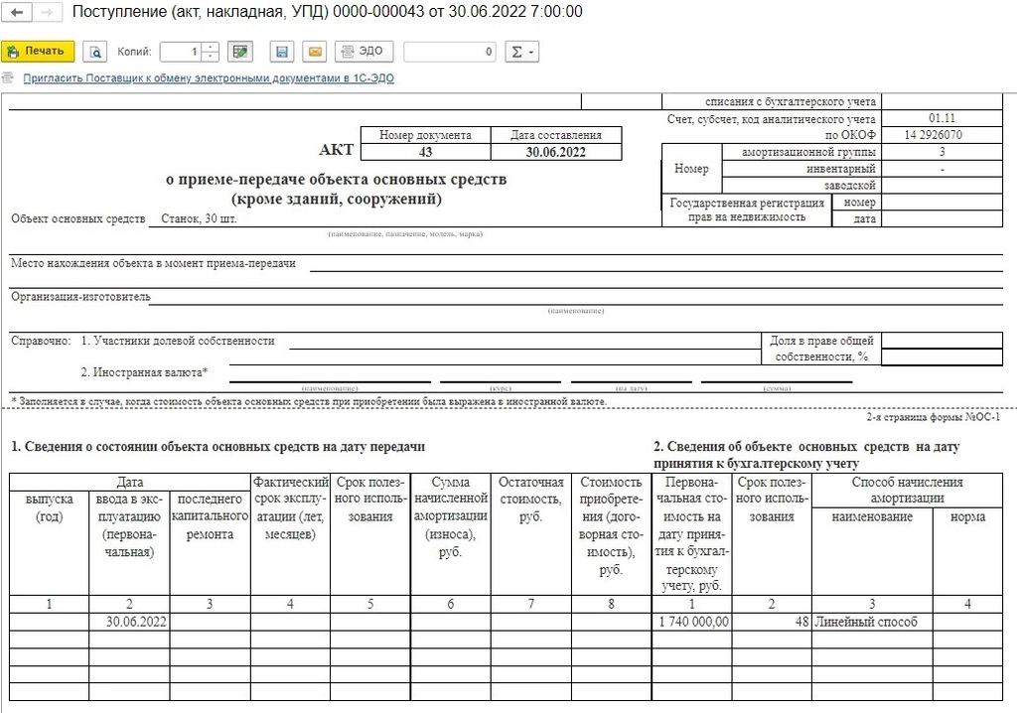1017x713 pixels.
Task: Click the sum value field showing 0
Action: coord(450,52)
